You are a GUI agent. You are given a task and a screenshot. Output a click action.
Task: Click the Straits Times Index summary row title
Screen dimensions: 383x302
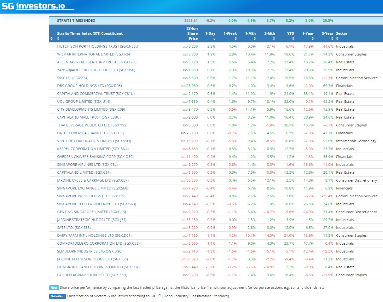click(x=76, y=20)
